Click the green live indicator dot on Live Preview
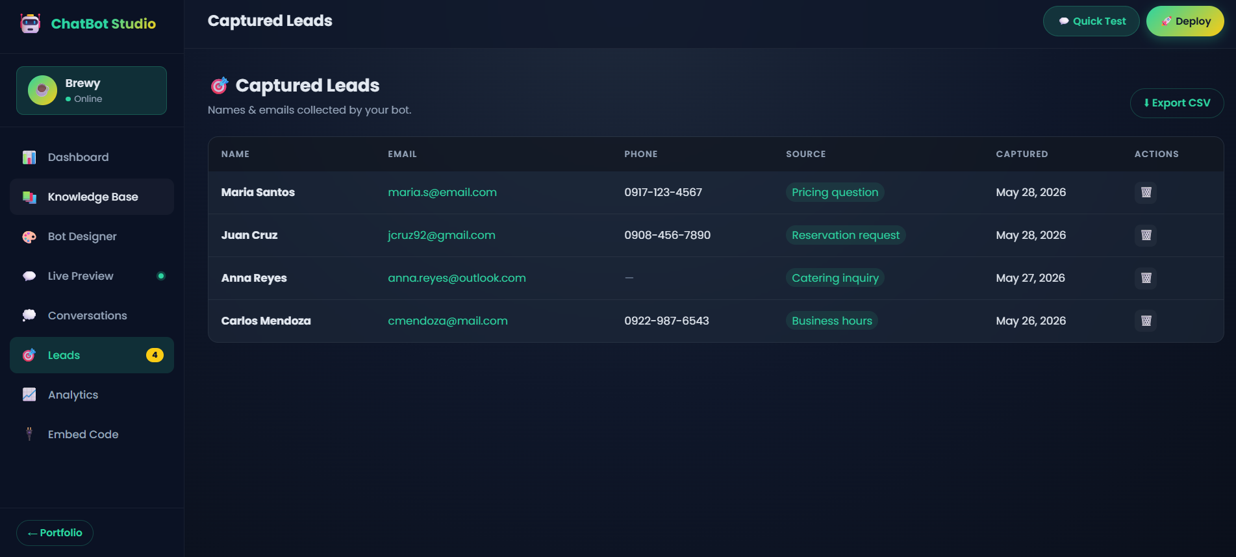 tap(161, 276)
